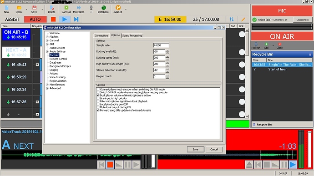Click the Sample rate input field

click(161, 45)
